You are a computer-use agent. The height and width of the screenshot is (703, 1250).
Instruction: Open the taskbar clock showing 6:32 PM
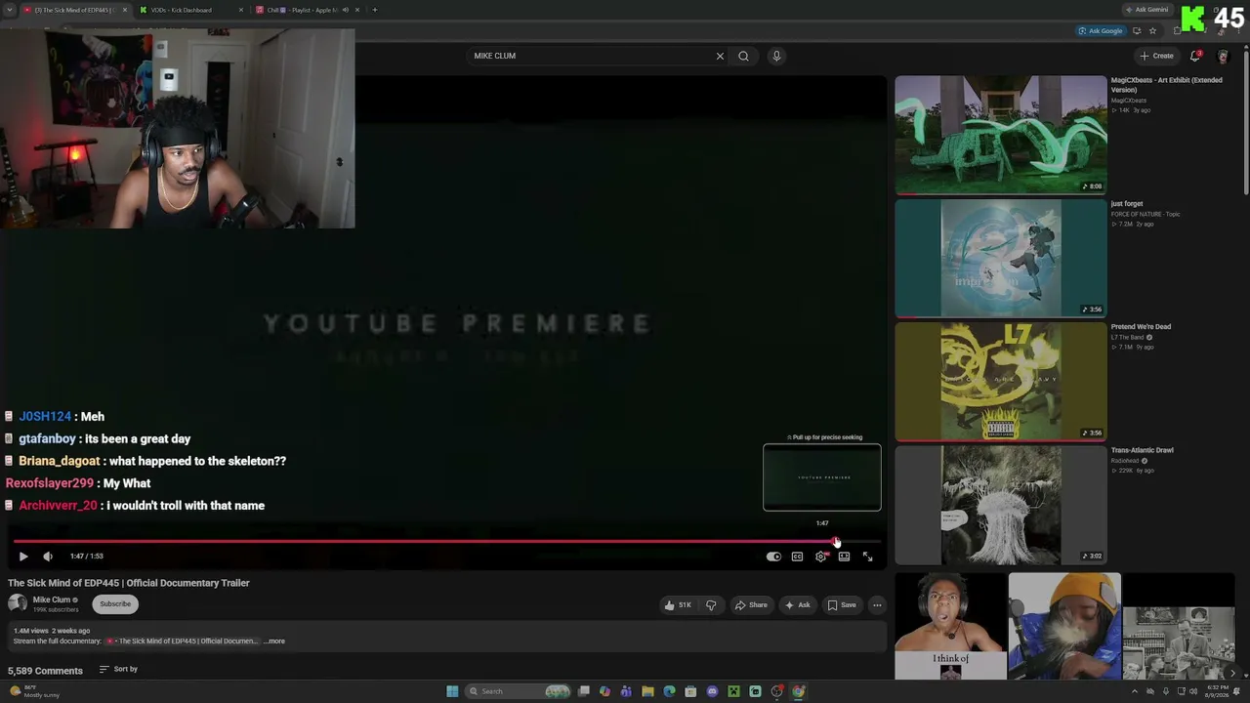pos(1217,691)
